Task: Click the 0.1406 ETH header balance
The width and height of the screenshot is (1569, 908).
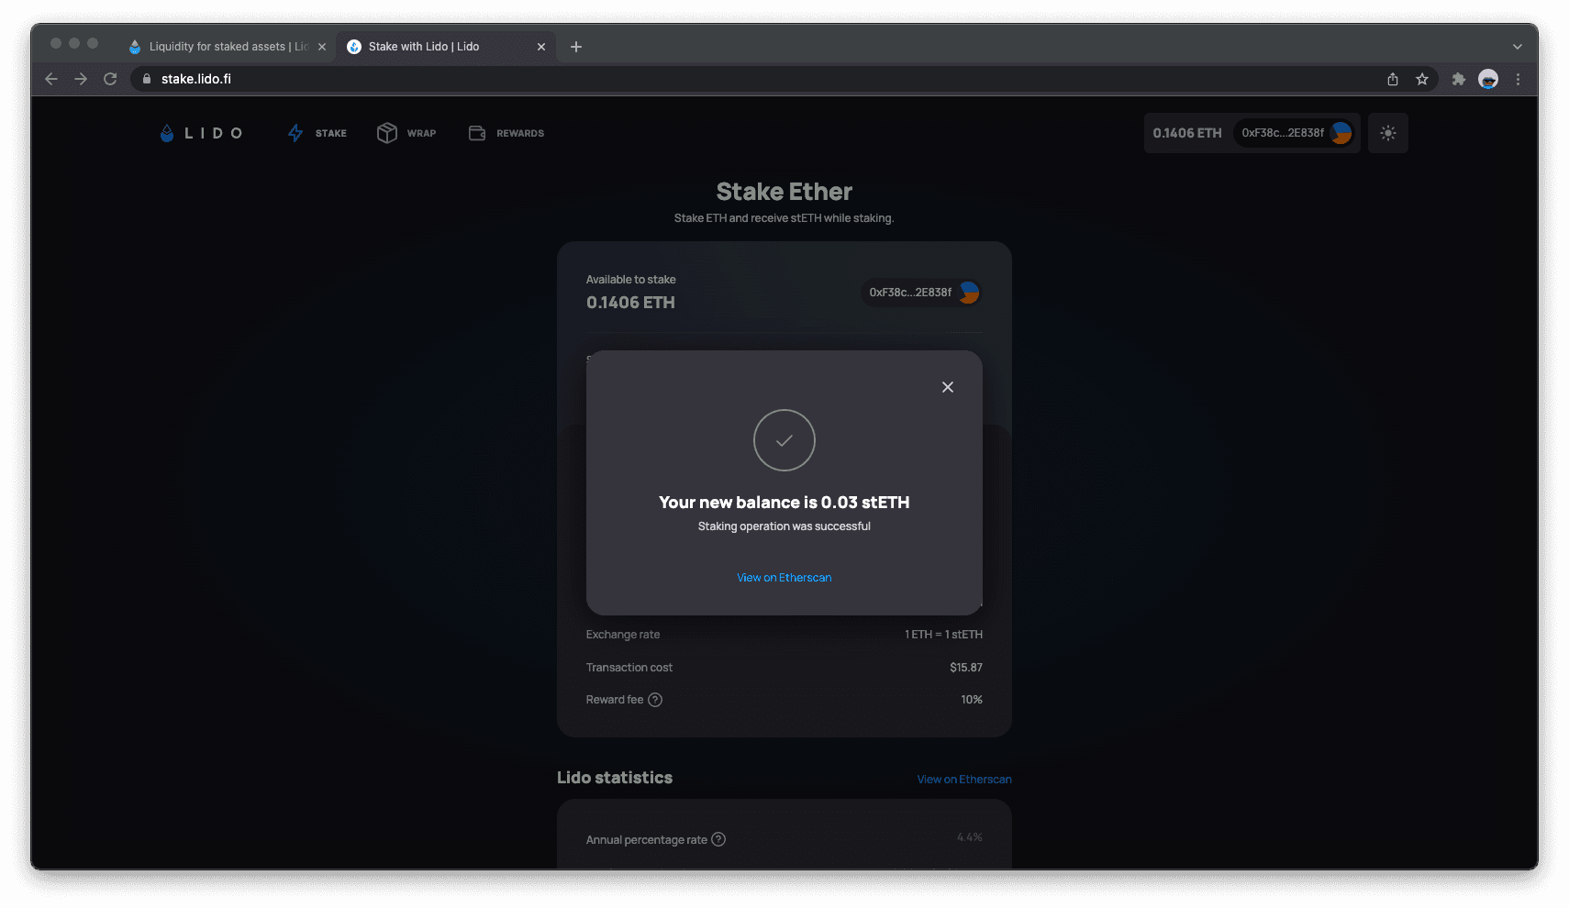Action: 1187,133
